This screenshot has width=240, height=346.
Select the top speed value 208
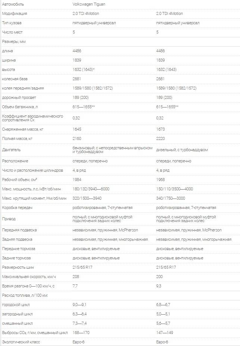coord(76,277)
